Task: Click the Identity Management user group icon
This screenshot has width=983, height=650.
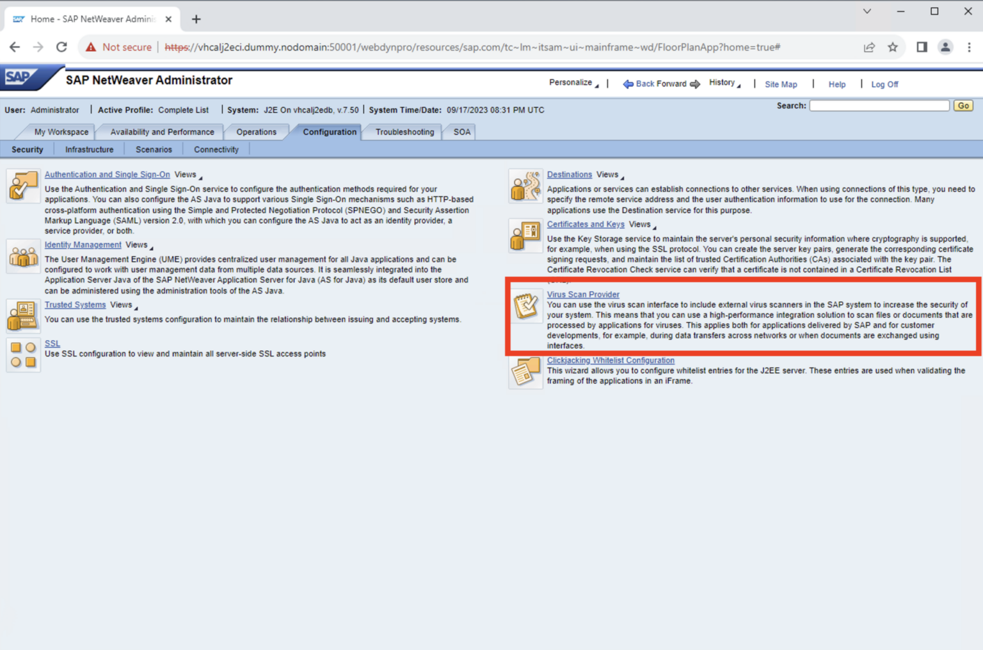Action: (23, 256)
